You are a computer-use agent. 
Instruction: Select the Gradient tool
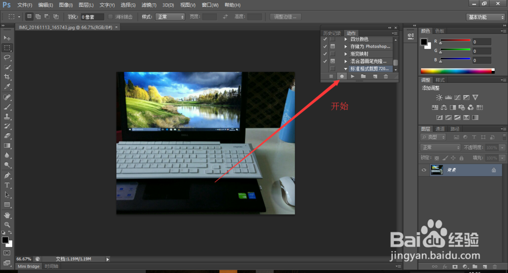coord(7,146)
